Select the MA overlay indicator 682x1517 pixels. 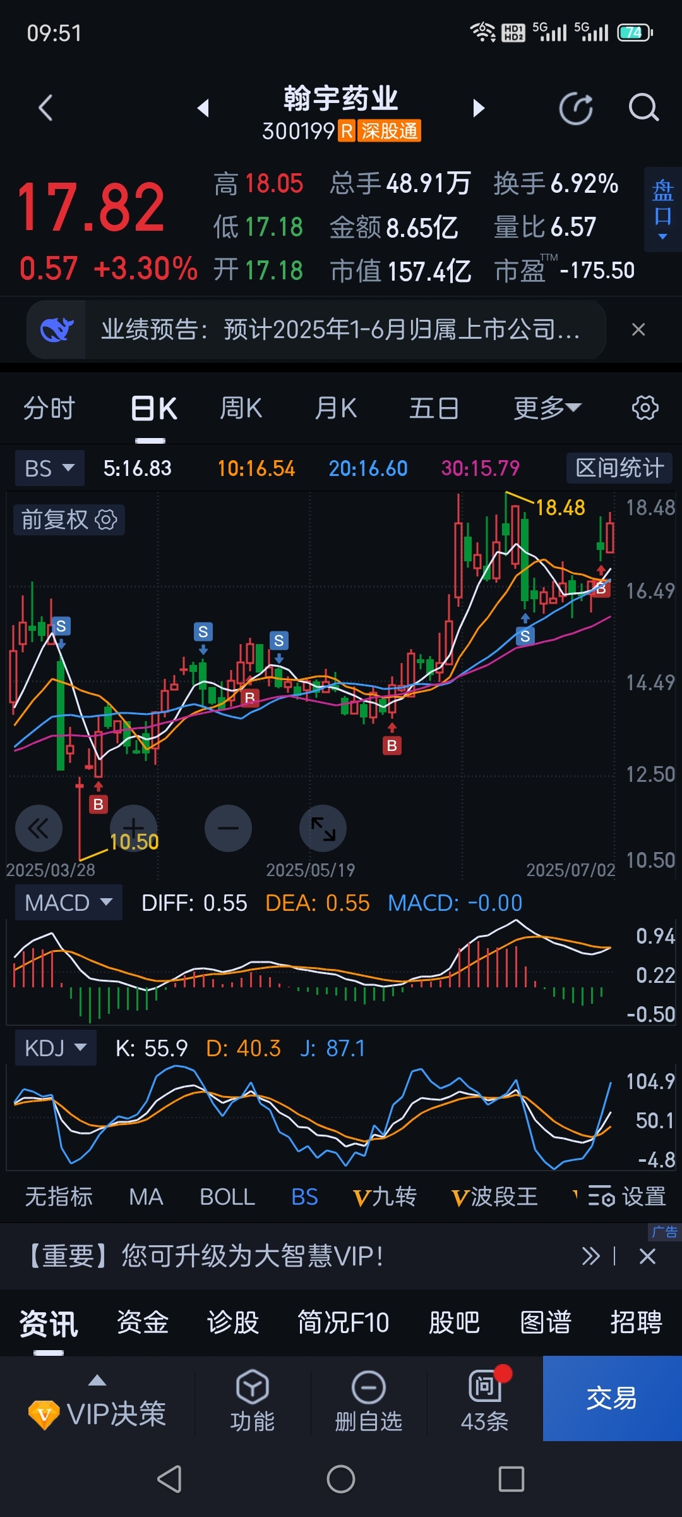pos(146,1197)
